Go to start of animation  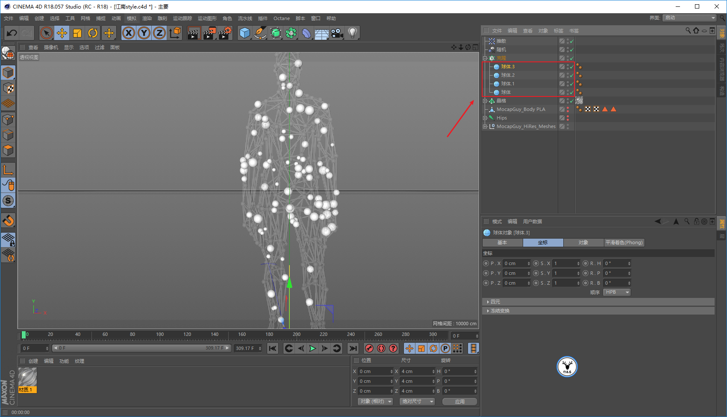tap(273, 349)
